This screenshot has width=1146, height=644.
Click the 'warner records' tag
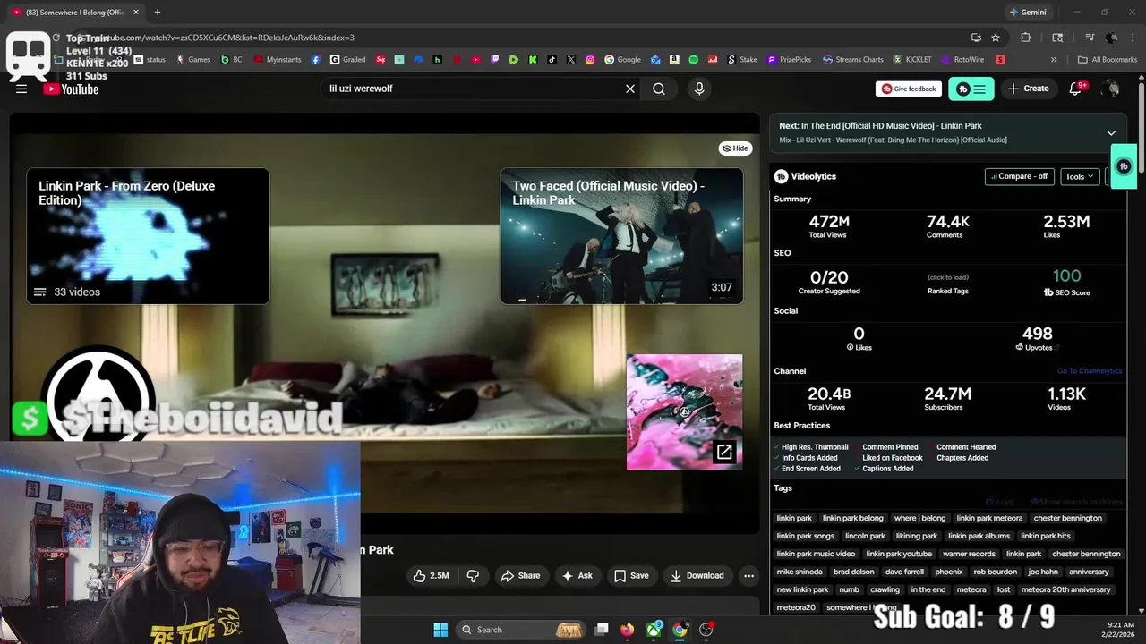pyautogui.click(x=969, y=554)
